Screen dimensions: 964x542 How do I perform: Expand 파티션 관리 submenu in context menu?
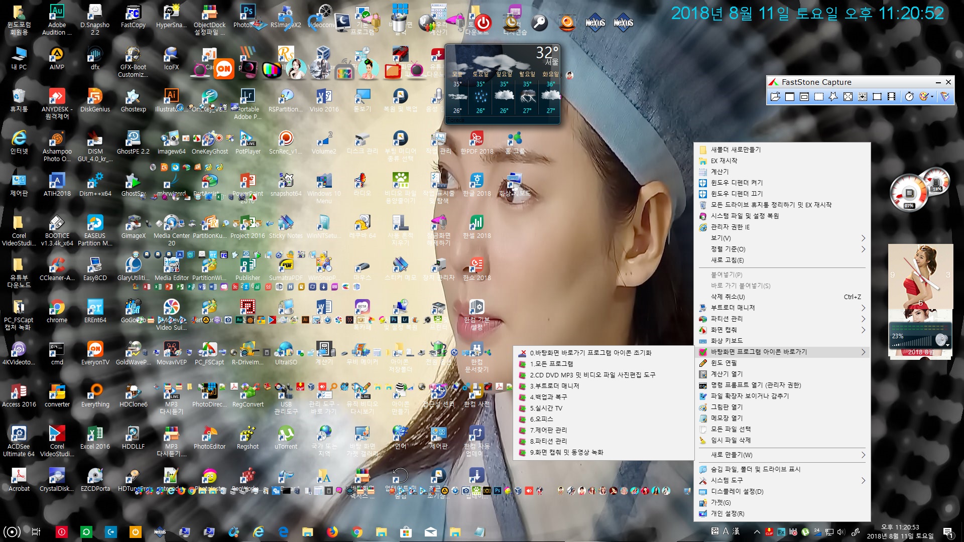point(782,319)
